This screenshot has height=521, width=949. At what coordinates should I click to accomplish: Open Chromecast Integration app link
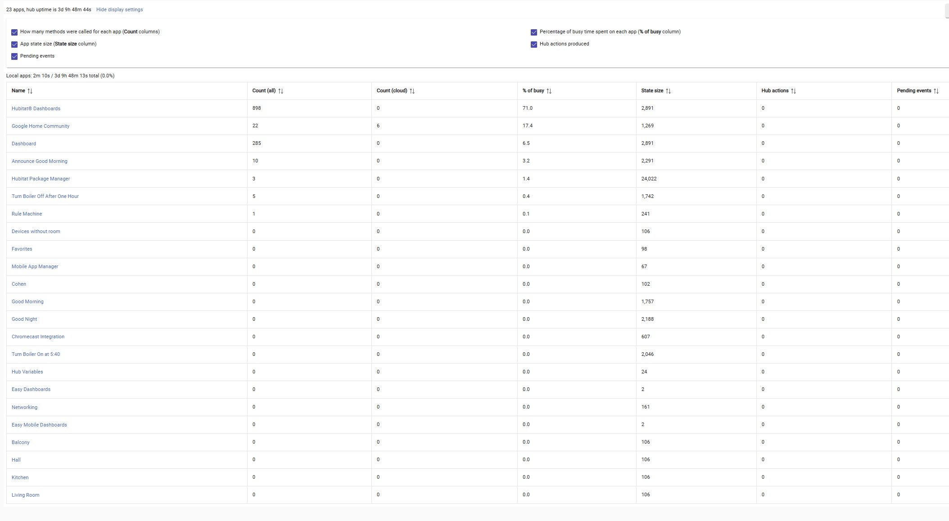(x=38, y=337)
